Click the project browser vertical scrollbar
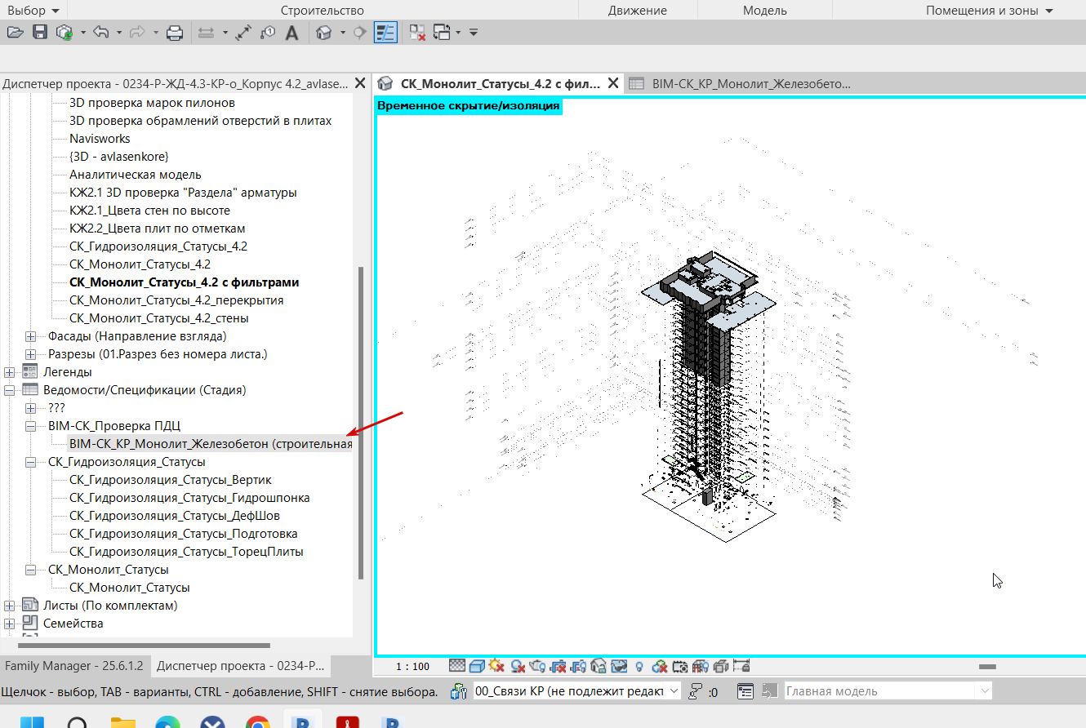This screenshot has width=1086, height=728. [361, 423]
